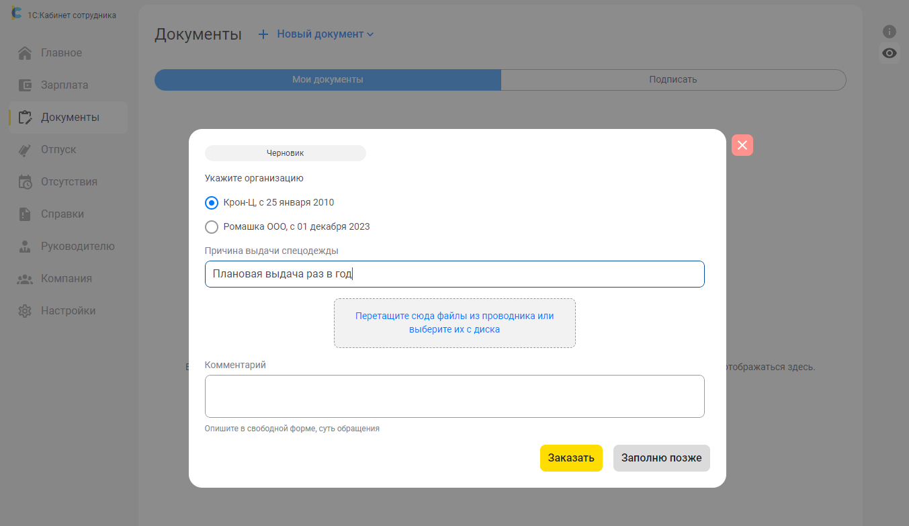Open Настройки gear icon

click(25, 311)
